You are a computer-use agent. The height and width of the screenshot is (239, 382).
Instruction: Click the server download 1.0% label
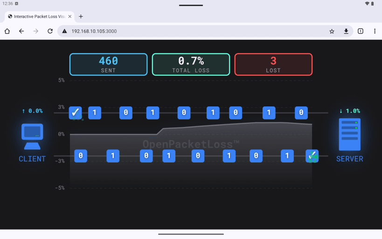click(350, 111)
